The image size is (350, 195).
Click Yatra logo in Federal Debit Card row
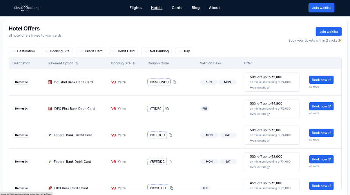tap(113, 161)
